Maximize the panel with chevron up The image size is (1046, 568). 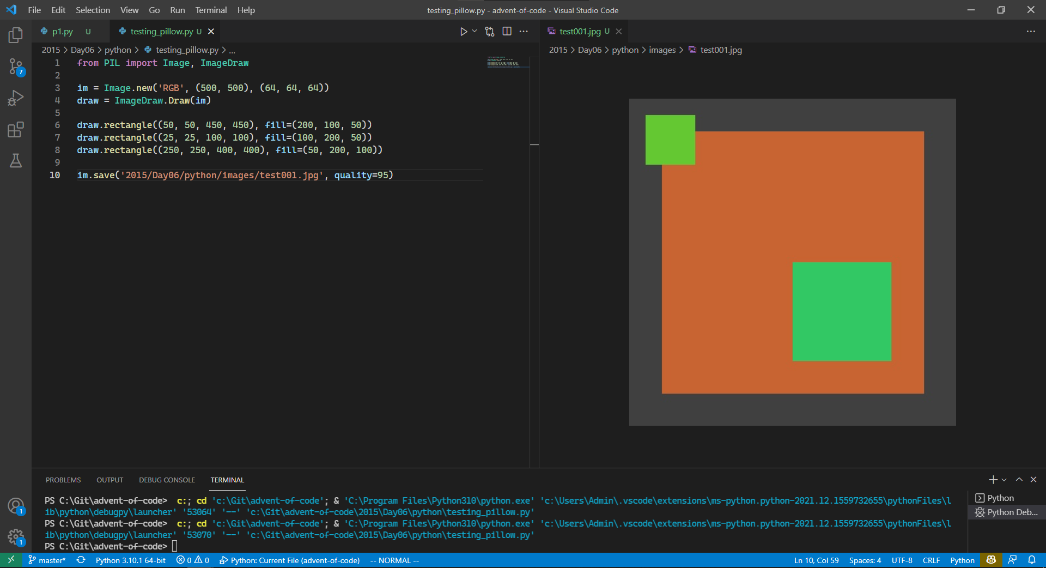[1019, 480]
